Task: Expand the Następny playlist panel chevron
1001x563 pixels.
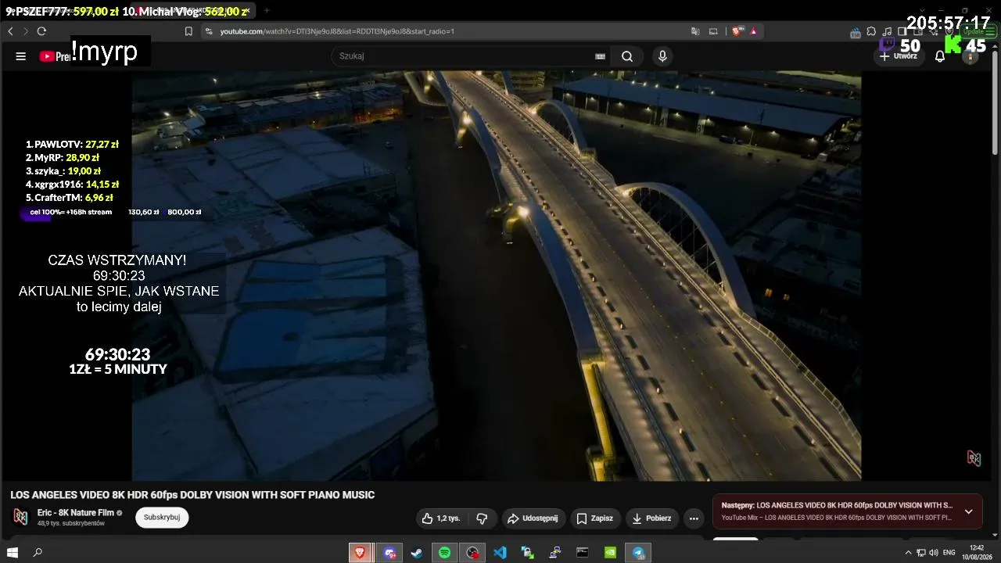Action: click(968, 511)
